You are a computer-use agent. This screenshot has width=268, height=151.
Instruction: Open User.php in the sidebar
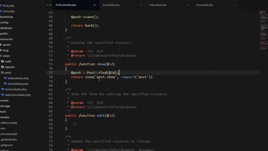(8, 11)
